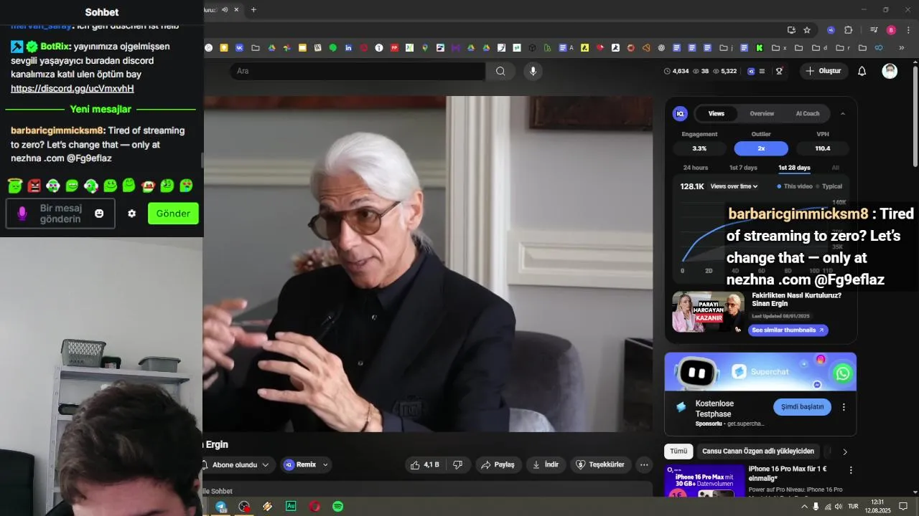Click Şimdi başlatın on the Superchat ad
Screen dimensions: 919x516
802,406
